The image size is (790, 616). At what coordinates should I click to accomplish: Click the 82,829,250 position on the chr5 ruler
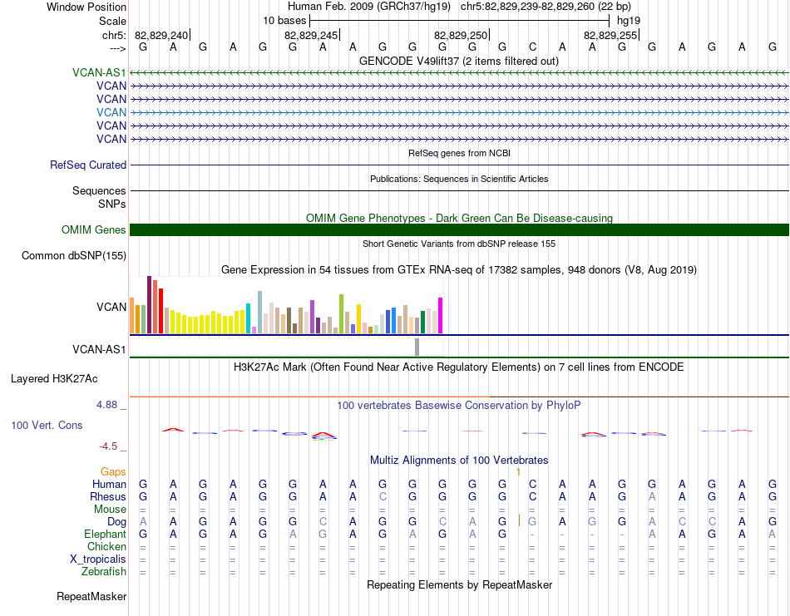click(461, 35)
